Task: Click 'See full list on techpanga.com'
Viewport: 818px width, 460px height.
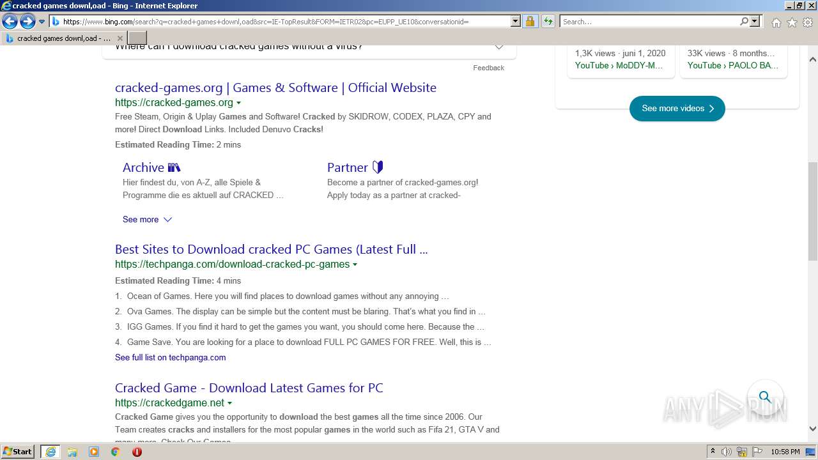Action: coord(170,357)
